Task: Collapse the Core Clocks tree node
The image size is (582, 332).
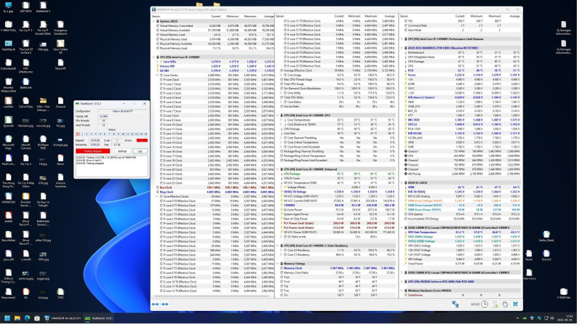Action: click(x=157, y=76)
